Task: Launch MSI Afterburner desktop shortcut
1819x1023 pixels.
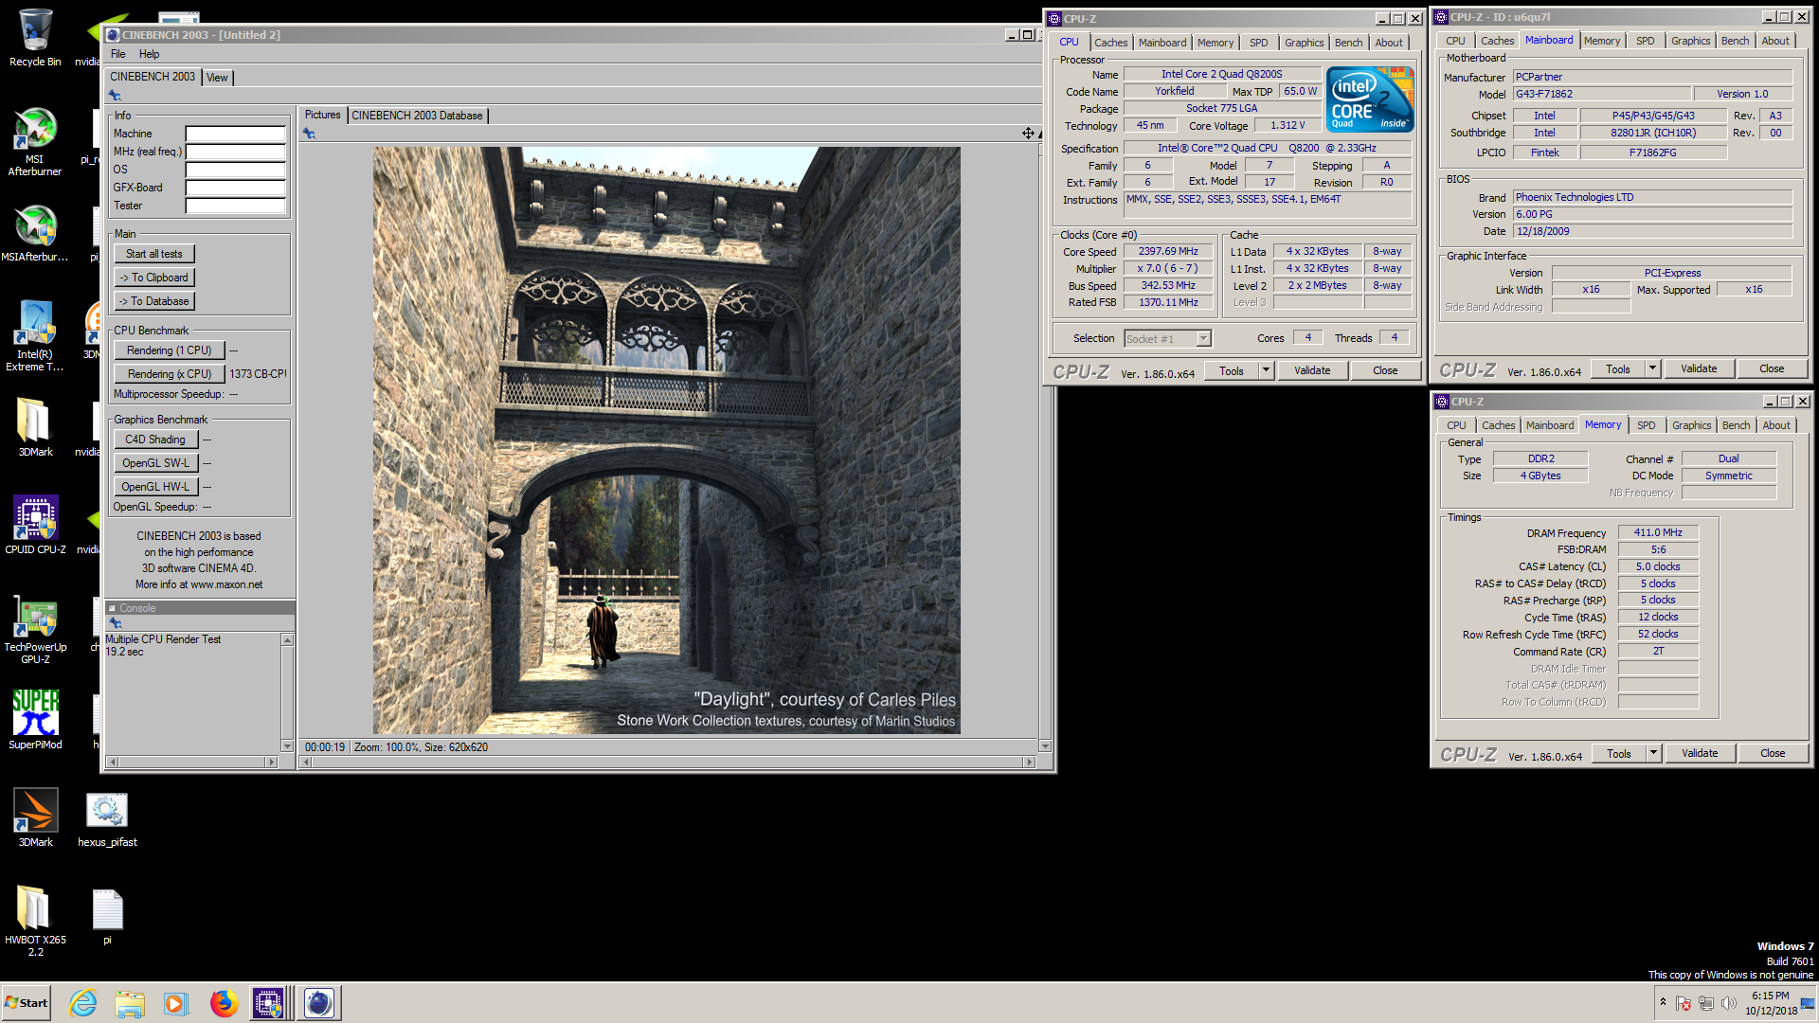Action: click(x=35, y=140)
